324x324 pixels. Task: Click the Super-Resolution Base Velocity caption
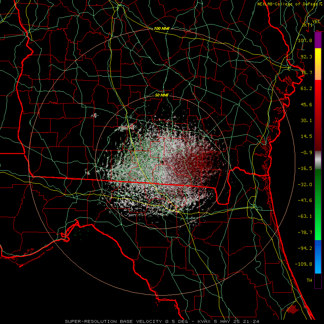point(162,321)
